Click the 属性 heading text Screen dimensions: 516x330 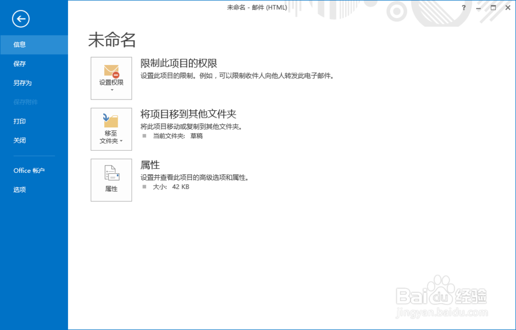[150, 164]
